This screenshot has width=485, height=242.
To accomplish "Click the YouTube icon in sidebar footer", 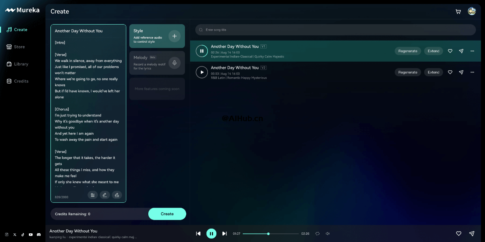I will click(31, 235).
